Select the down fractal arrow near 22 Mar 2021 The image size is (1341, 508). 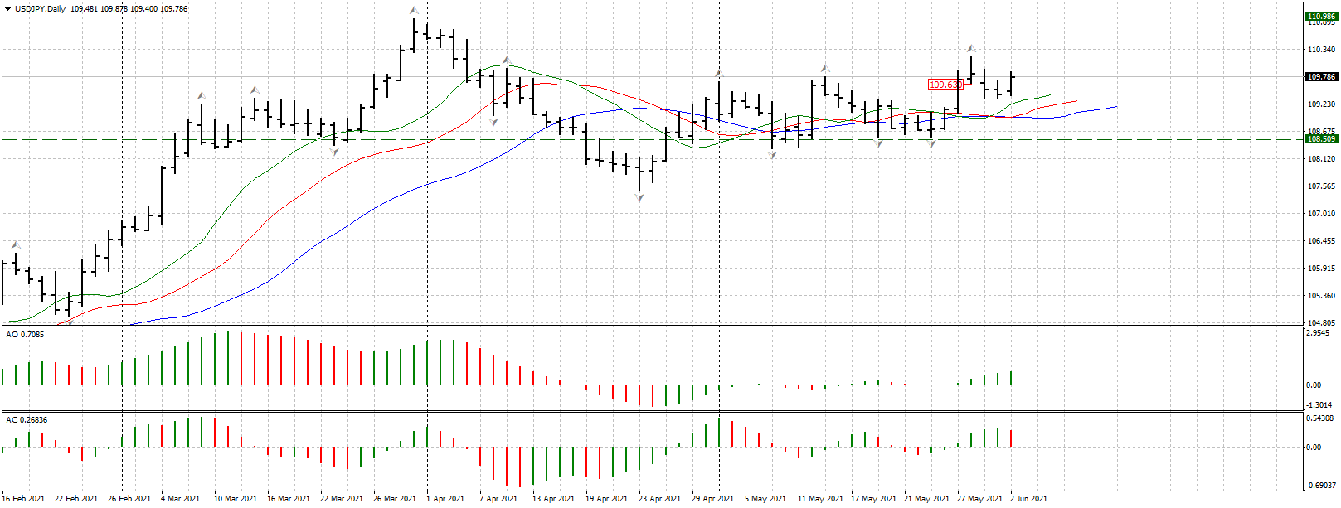coord(335,152)
